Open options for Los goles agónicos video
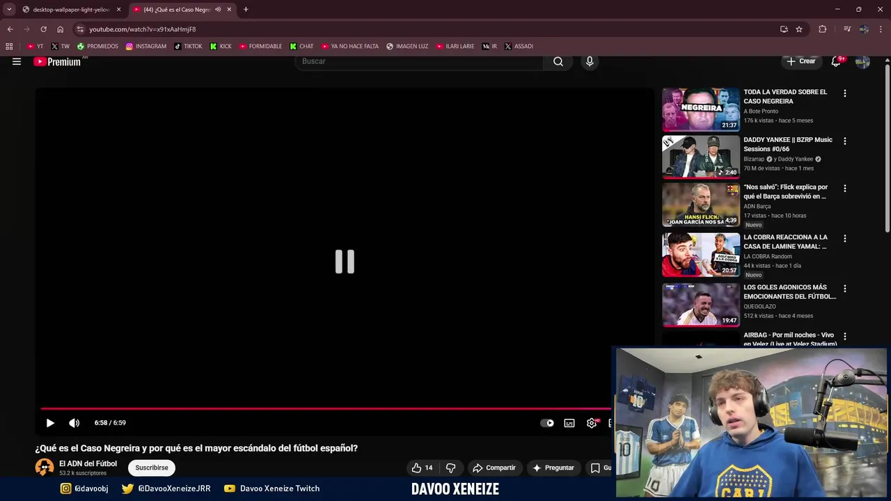Screen dimensions: 891x501 845,288
